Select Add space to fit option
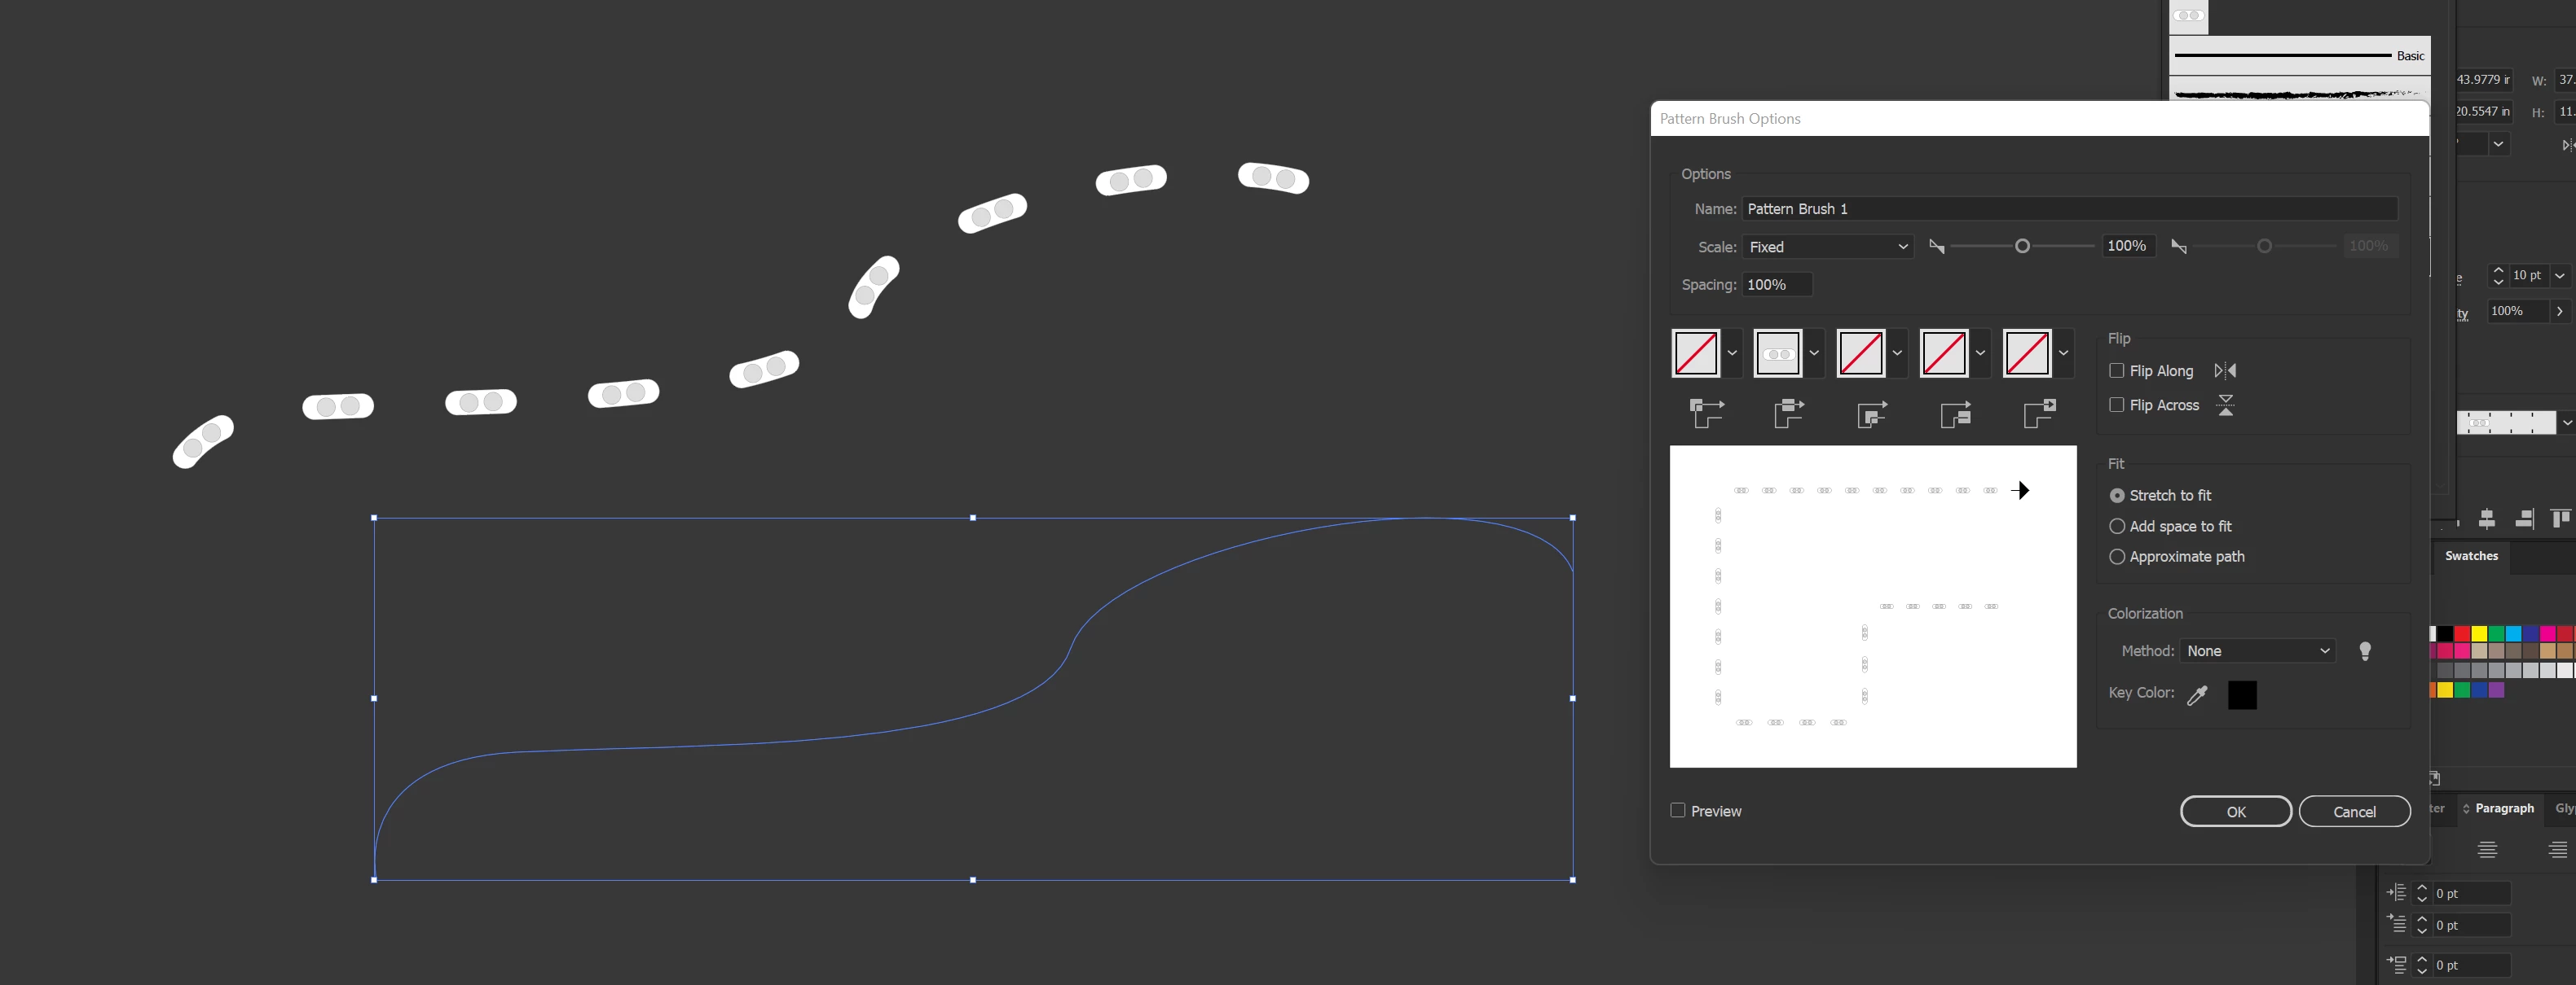Image resolution: width=2576 pixels, height=985 pixels. (2117, 527)
